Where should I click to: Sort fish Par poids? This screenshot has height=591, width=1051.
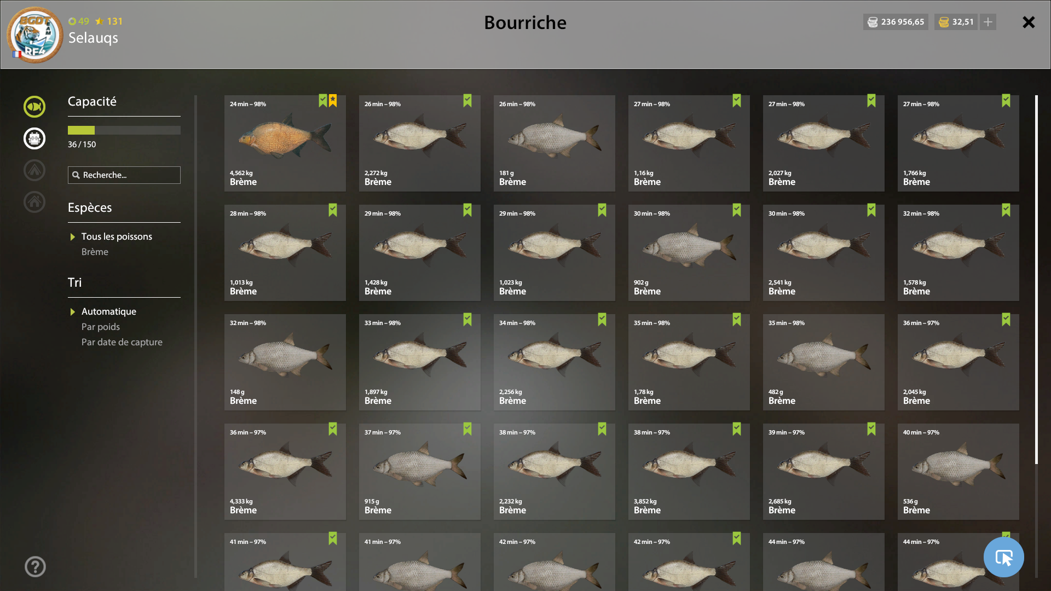100,327
